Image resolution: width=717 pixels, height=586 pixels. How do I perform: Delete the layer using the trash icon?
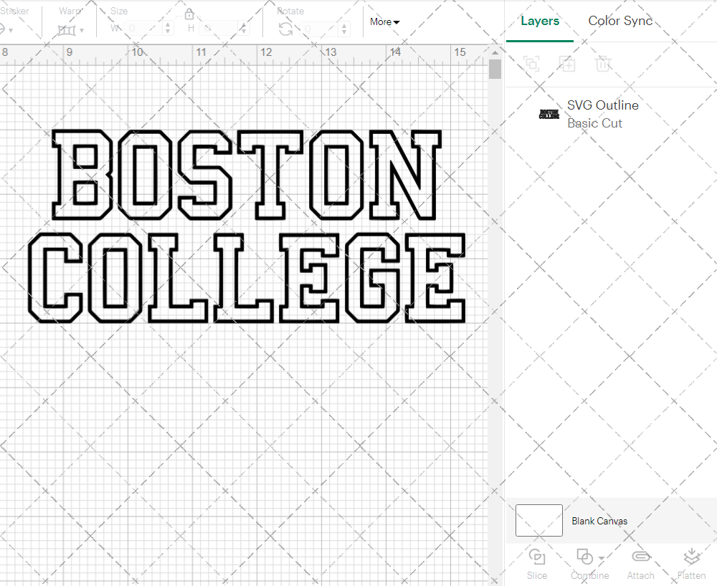[603, 64]
